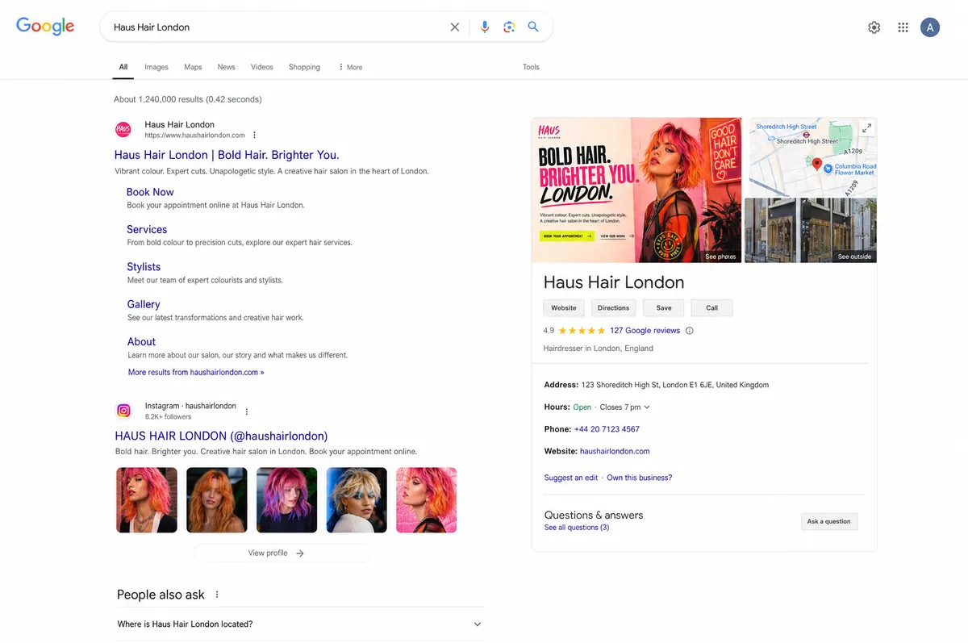Open first Instagram photo thumbnail
This screenshot has width=968, height=643.
coord(147,500)
